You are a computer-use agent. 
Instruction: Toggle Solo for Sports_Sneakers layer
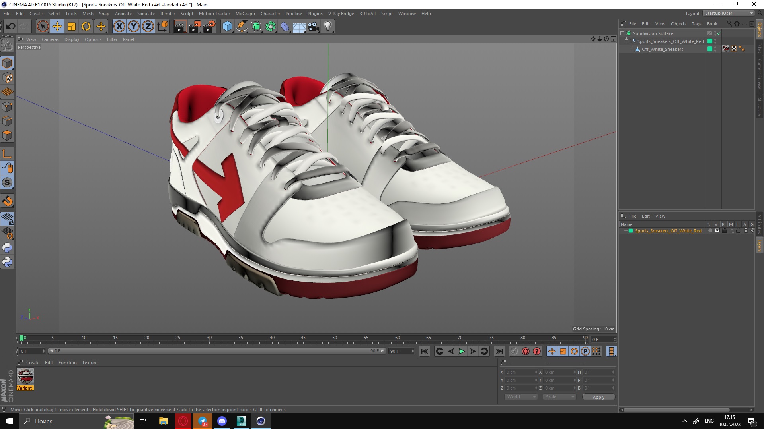point(710,231)
